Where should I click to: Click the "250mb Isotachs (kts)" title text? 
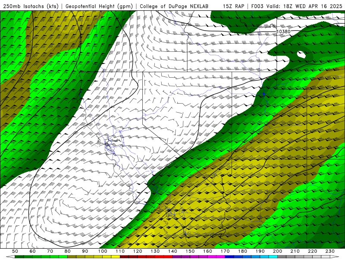click(x=31, y=6)
